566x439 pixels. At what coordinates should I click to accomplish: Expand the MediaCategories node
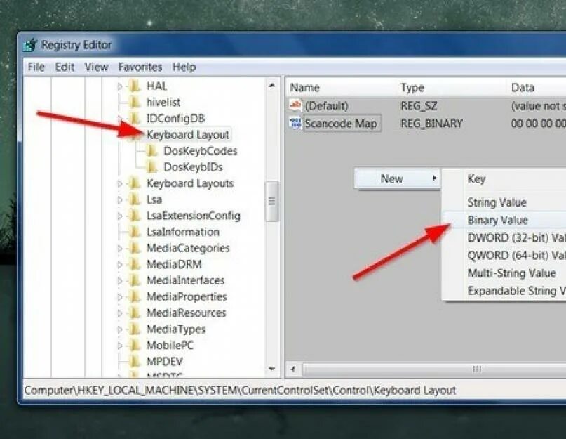pyautogui.click(x=120, y=249)
